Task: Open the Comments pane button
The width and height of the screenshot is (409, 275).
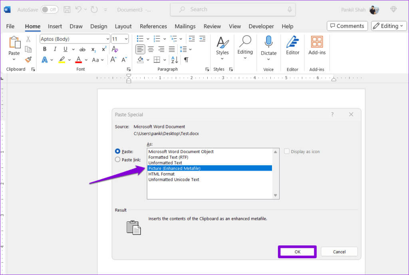Action: (x=347, y=26)
